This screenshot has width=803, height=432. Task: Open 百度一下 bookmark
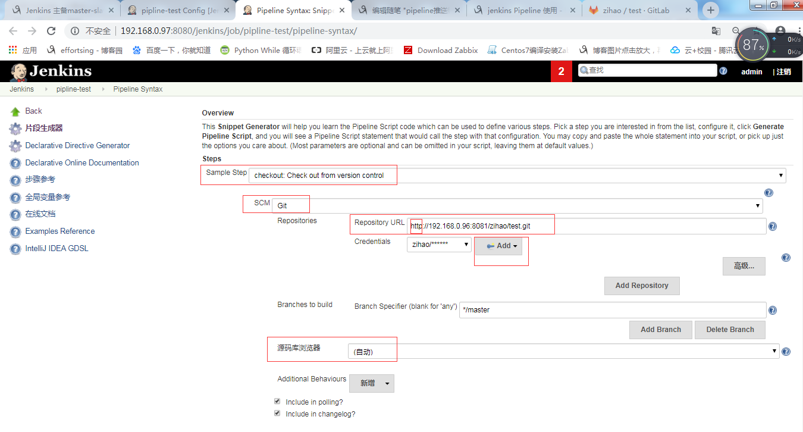(171, 51)
